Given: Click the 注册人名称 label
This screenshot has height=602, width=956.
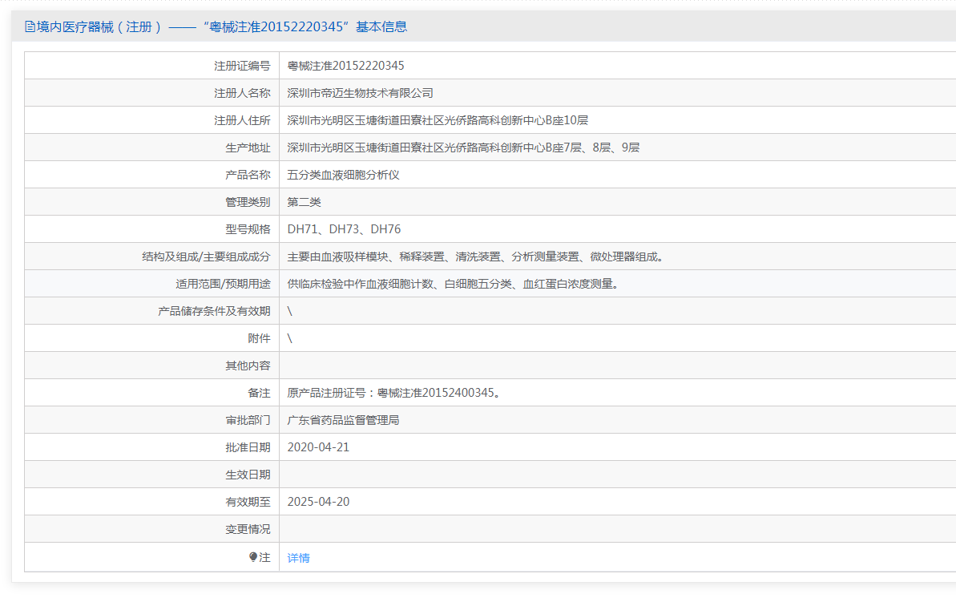Looking at the screenshot, I should [x=242, y=93].
